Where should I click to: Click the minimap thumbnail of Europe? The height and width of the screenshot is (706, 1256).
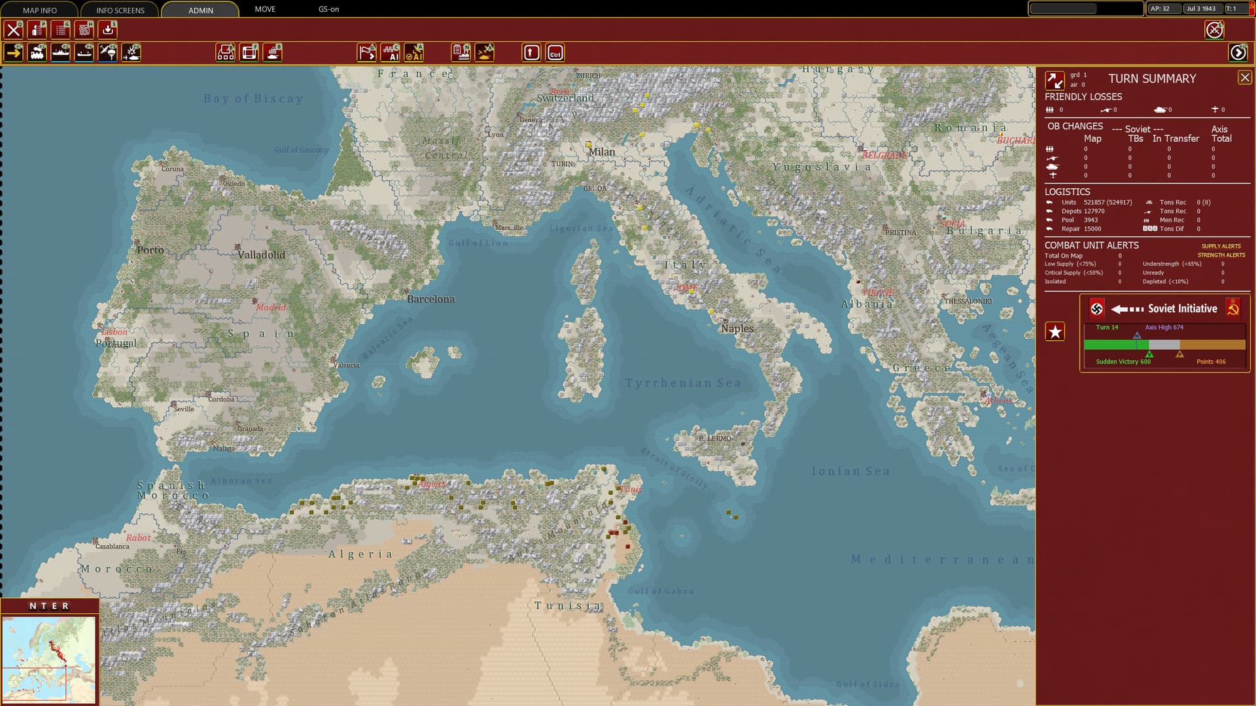[x=49, y=659]
